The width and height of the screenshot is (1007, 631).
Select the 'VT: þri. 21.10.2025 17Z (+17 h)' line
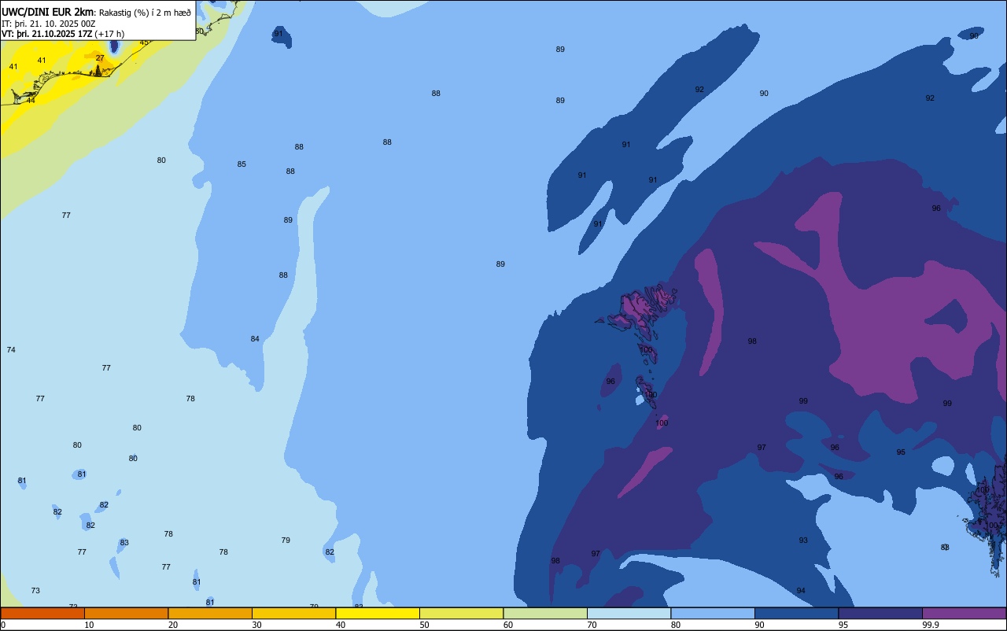point(63,34)
